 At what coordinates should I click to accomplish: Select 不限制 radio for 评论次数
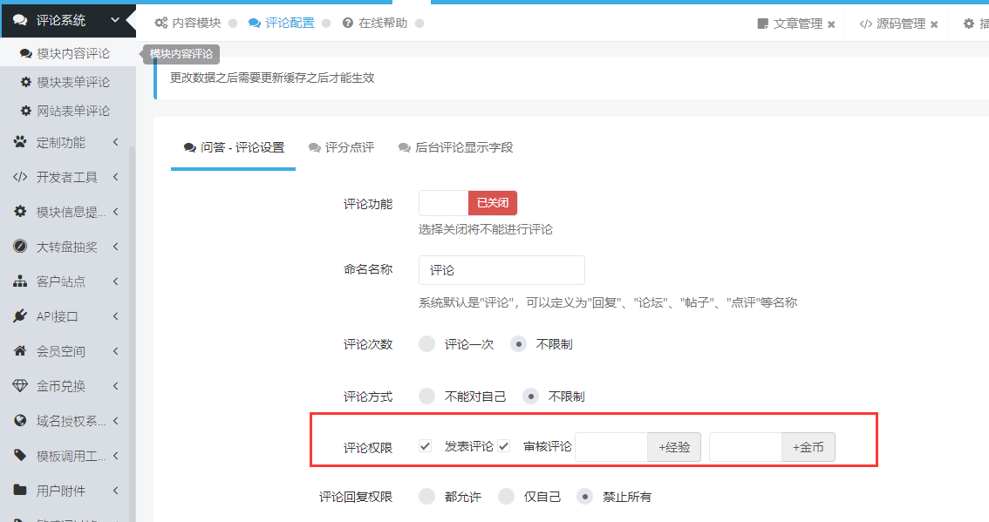click(518, 343)
